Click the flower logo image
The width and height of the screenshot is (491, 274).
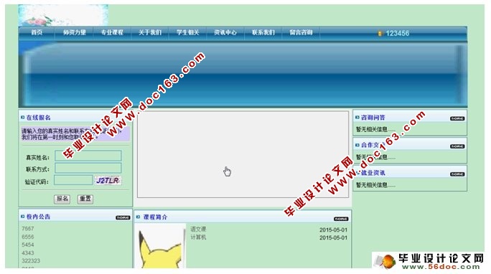click(x=63, y=15)
